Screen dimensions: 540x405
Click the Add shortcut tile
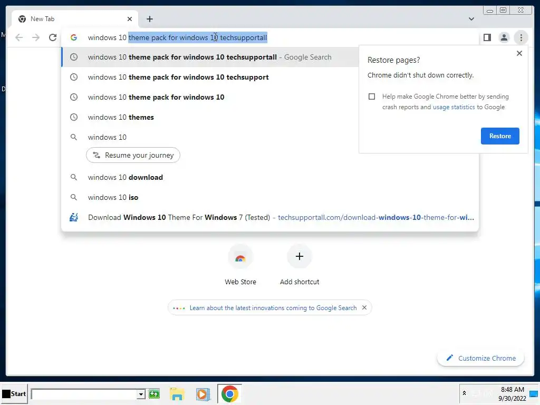[300, 265]
